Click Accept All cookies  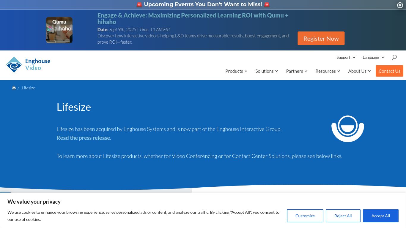[381, 216]
